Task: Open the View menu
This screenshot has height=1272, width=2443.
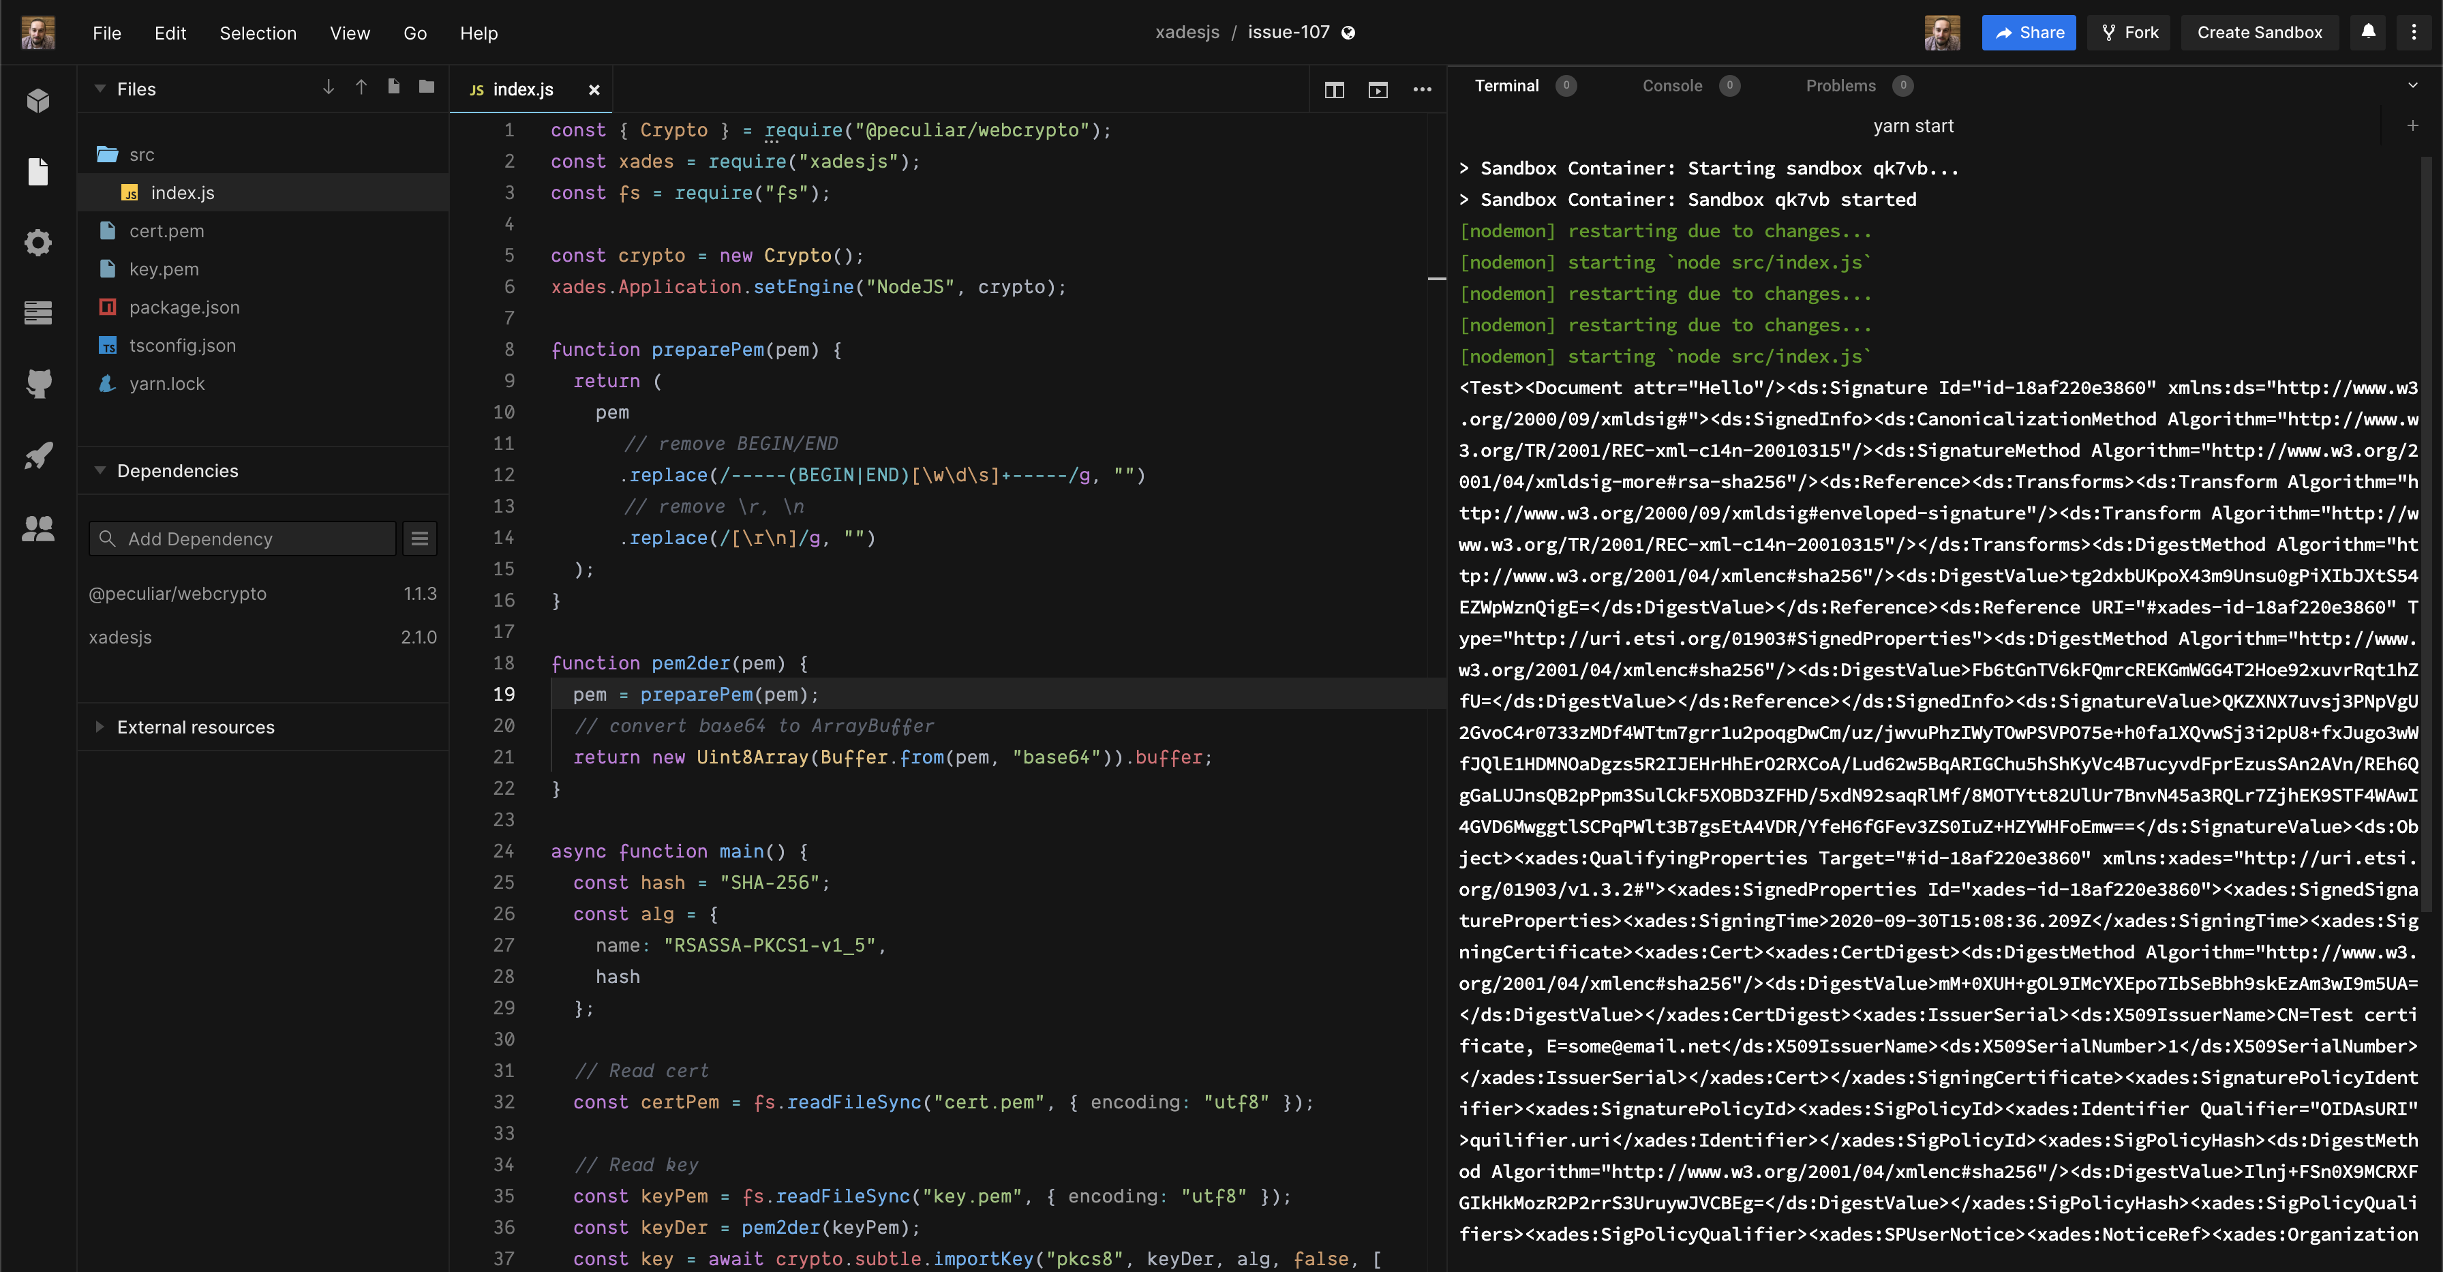Action: [x=350, y=33]
